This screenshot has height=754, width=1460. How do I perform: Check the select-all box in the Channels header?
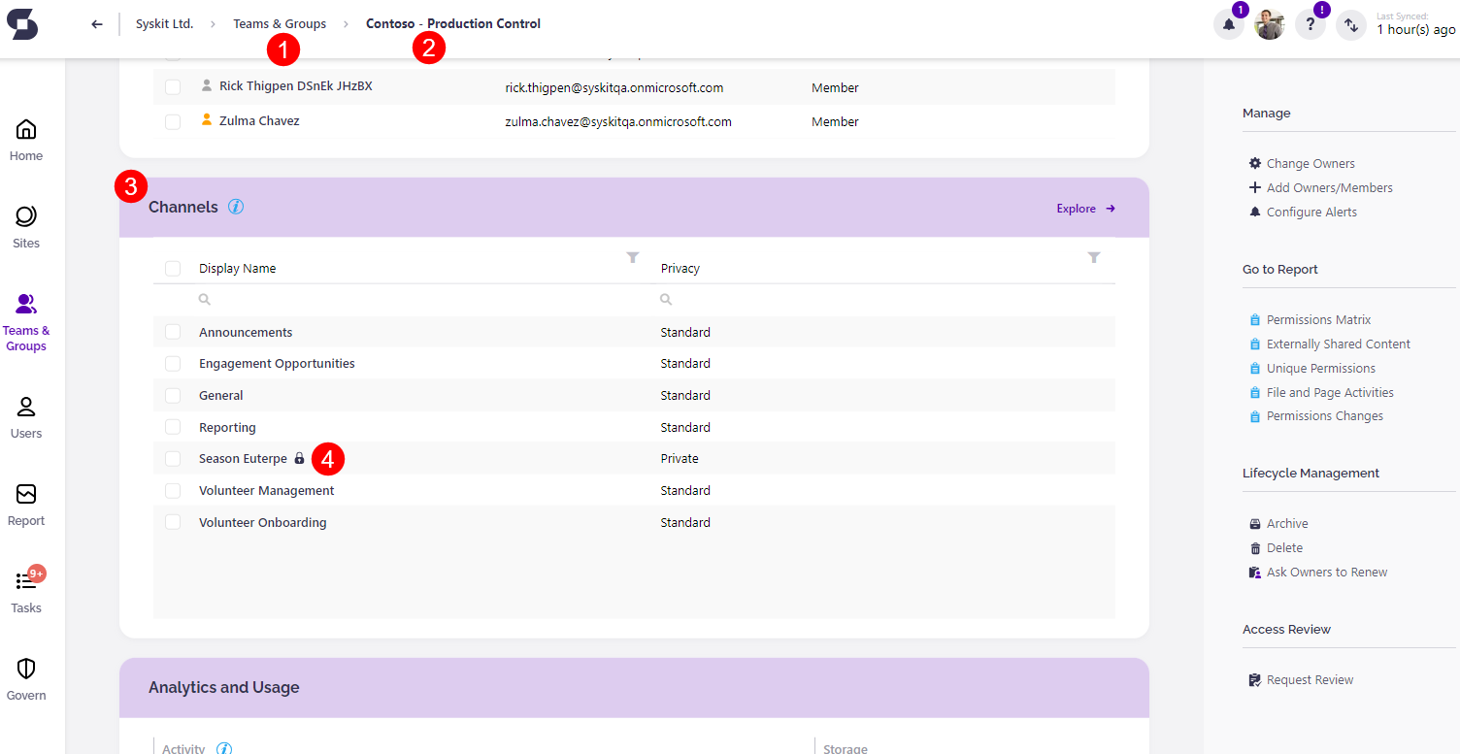click(x=173, y=268)
